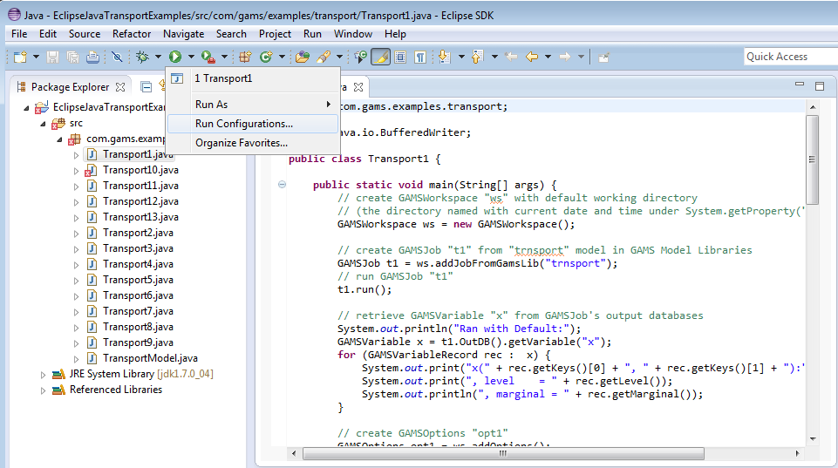Expand the Referenced Libraries node
Image resolution: width=838 pixels, height=468 pixels.
coord(44,390)
